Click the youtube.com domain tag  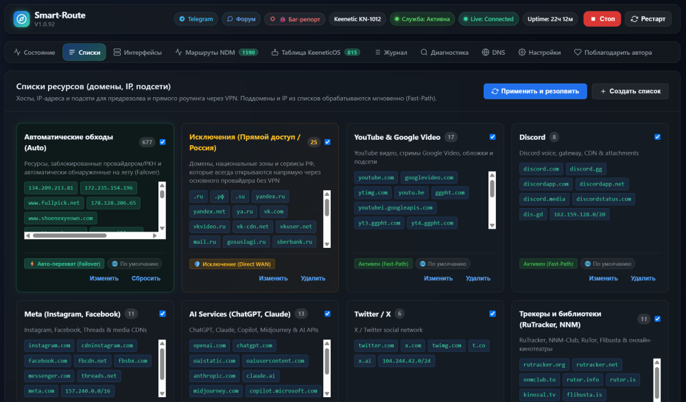coord(376,177)
